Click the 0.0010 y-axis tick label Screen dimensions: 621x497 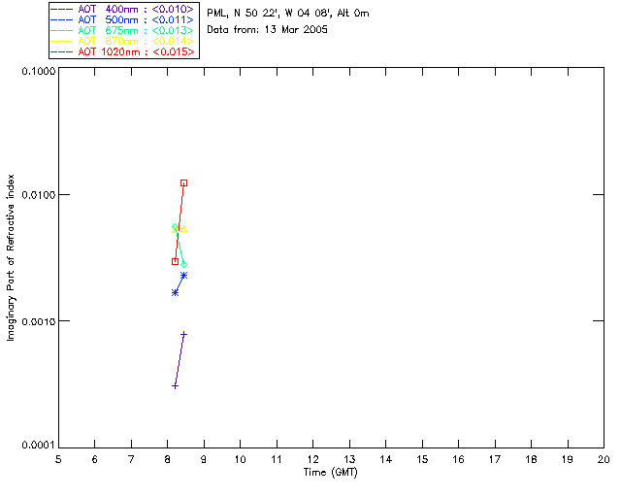point(39,321)
